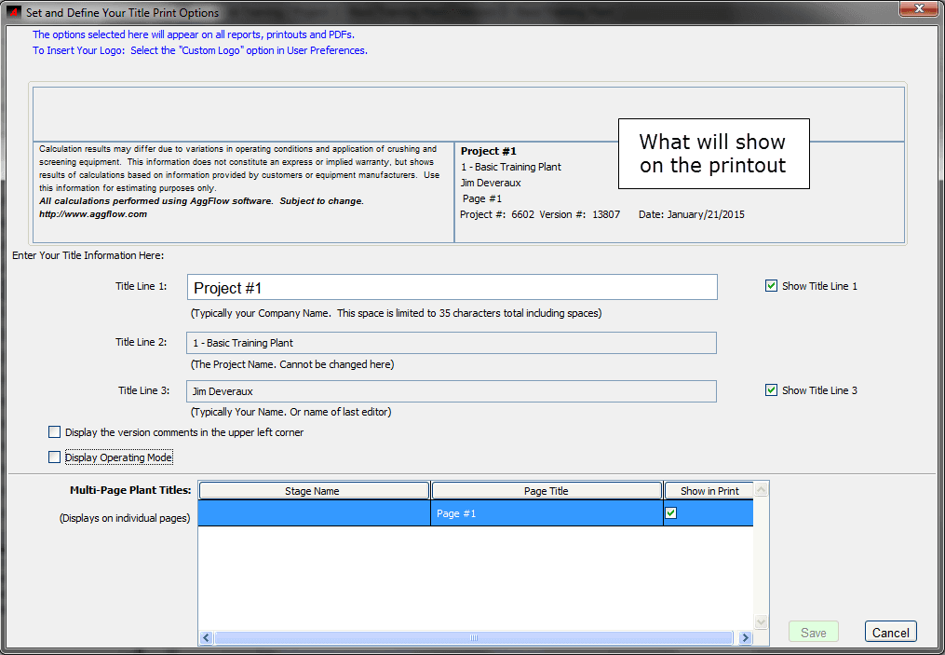Click the Page Title column header

pos(547,491)
